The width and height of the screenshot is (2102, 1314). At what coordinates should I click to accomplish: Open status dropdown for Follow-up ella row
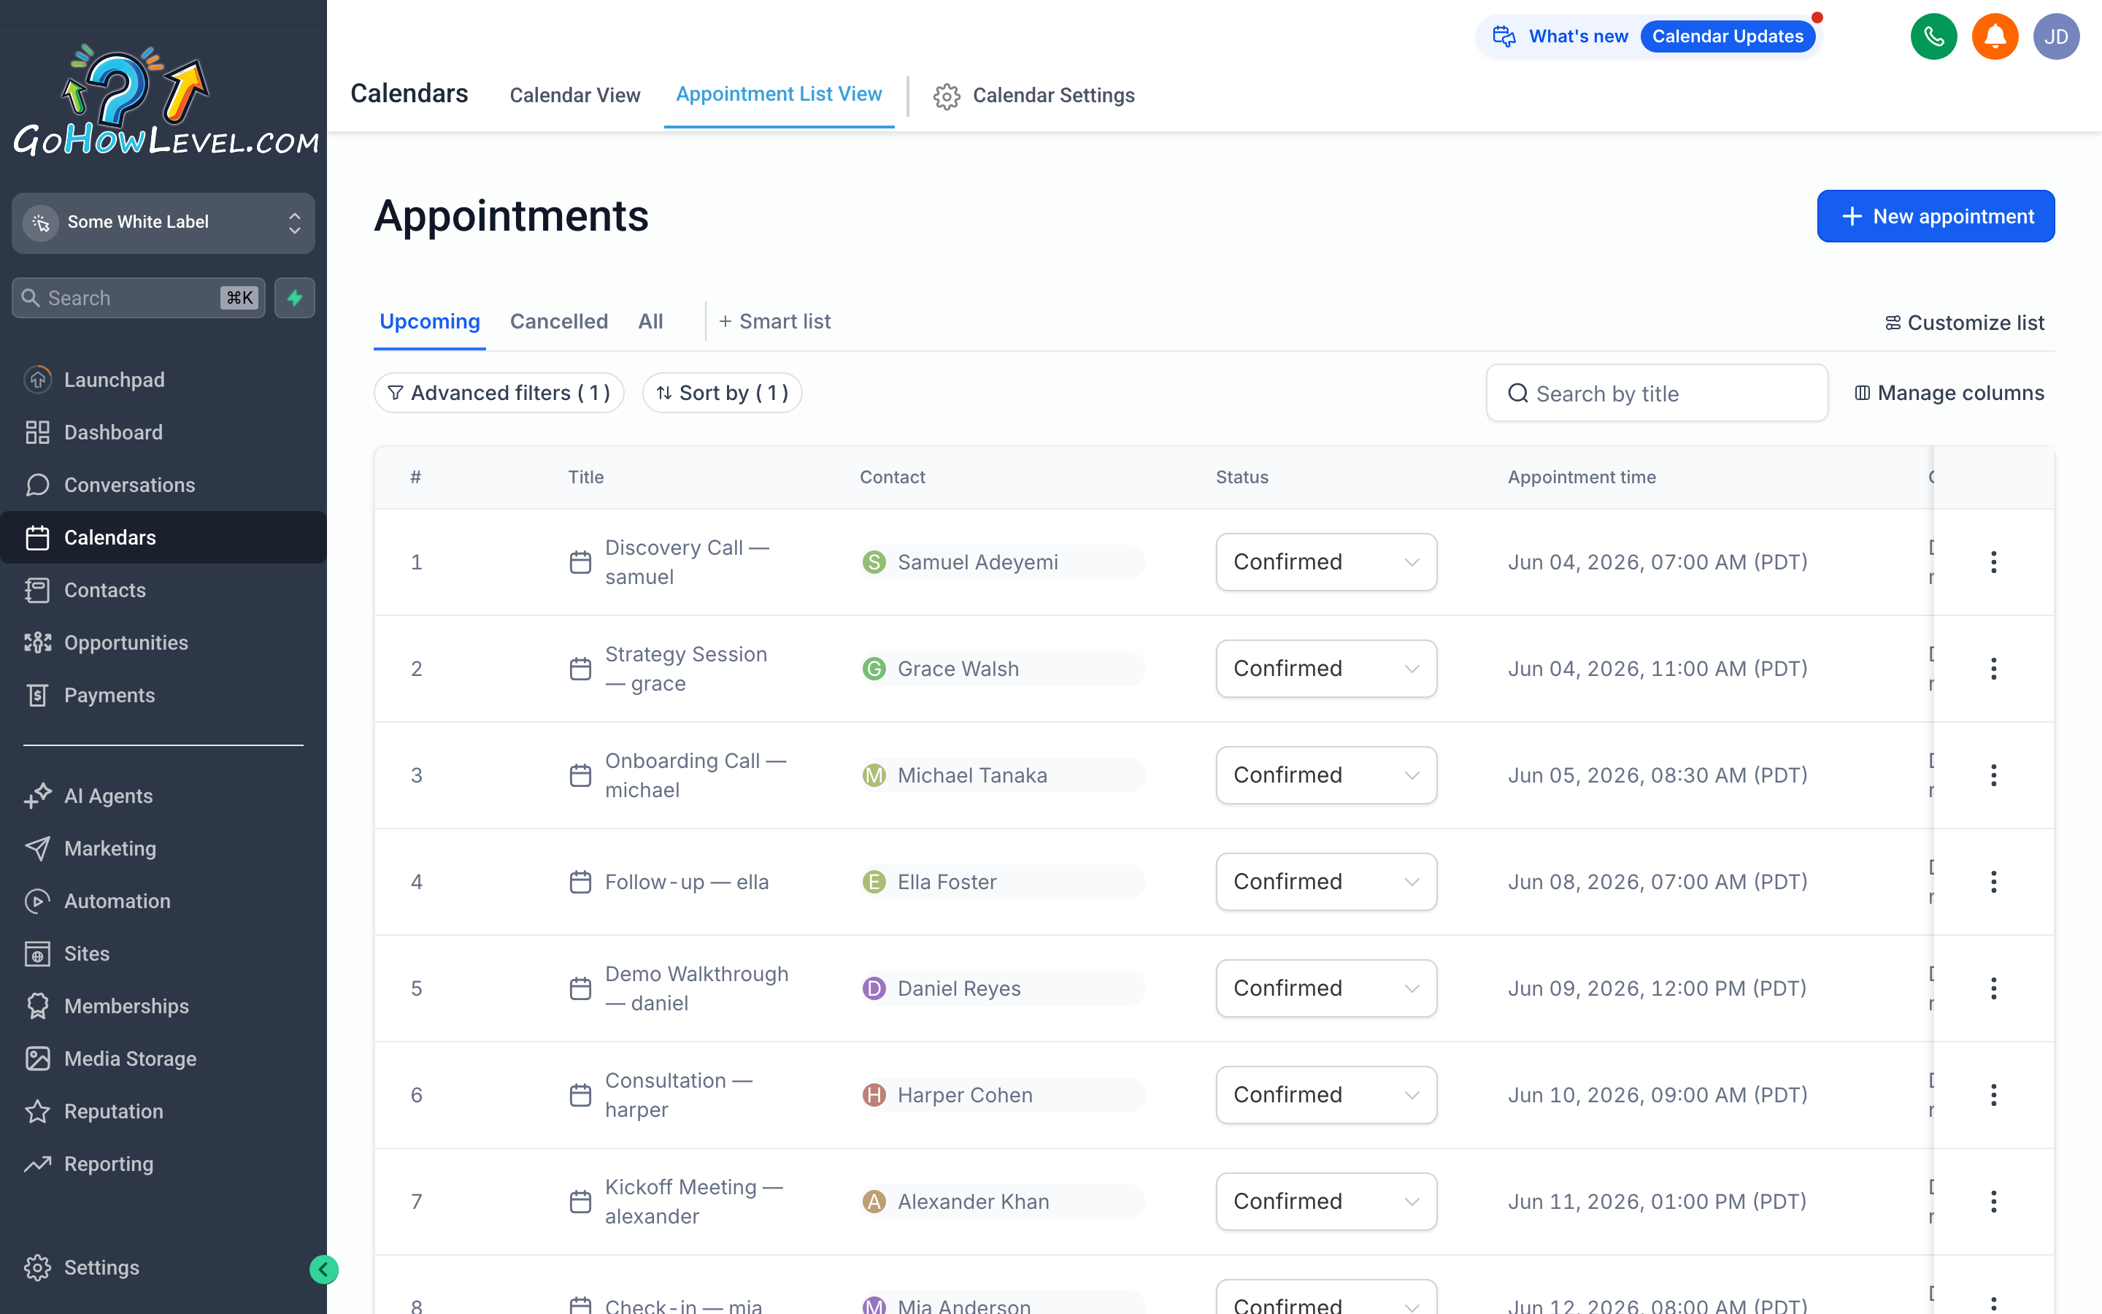pyautogui.click(x=1325, y=882)
